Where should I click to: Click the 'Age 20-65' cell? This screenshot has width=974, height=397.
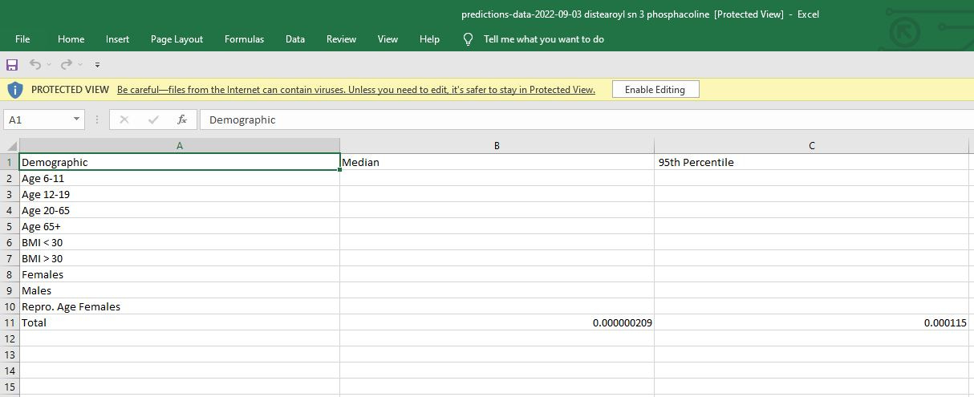[x=180, y=210]
